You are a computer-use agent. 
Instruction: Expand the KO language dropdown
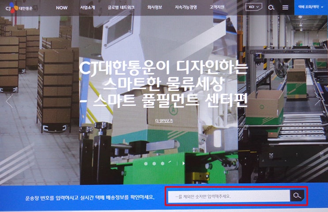(x=253, y=7)
